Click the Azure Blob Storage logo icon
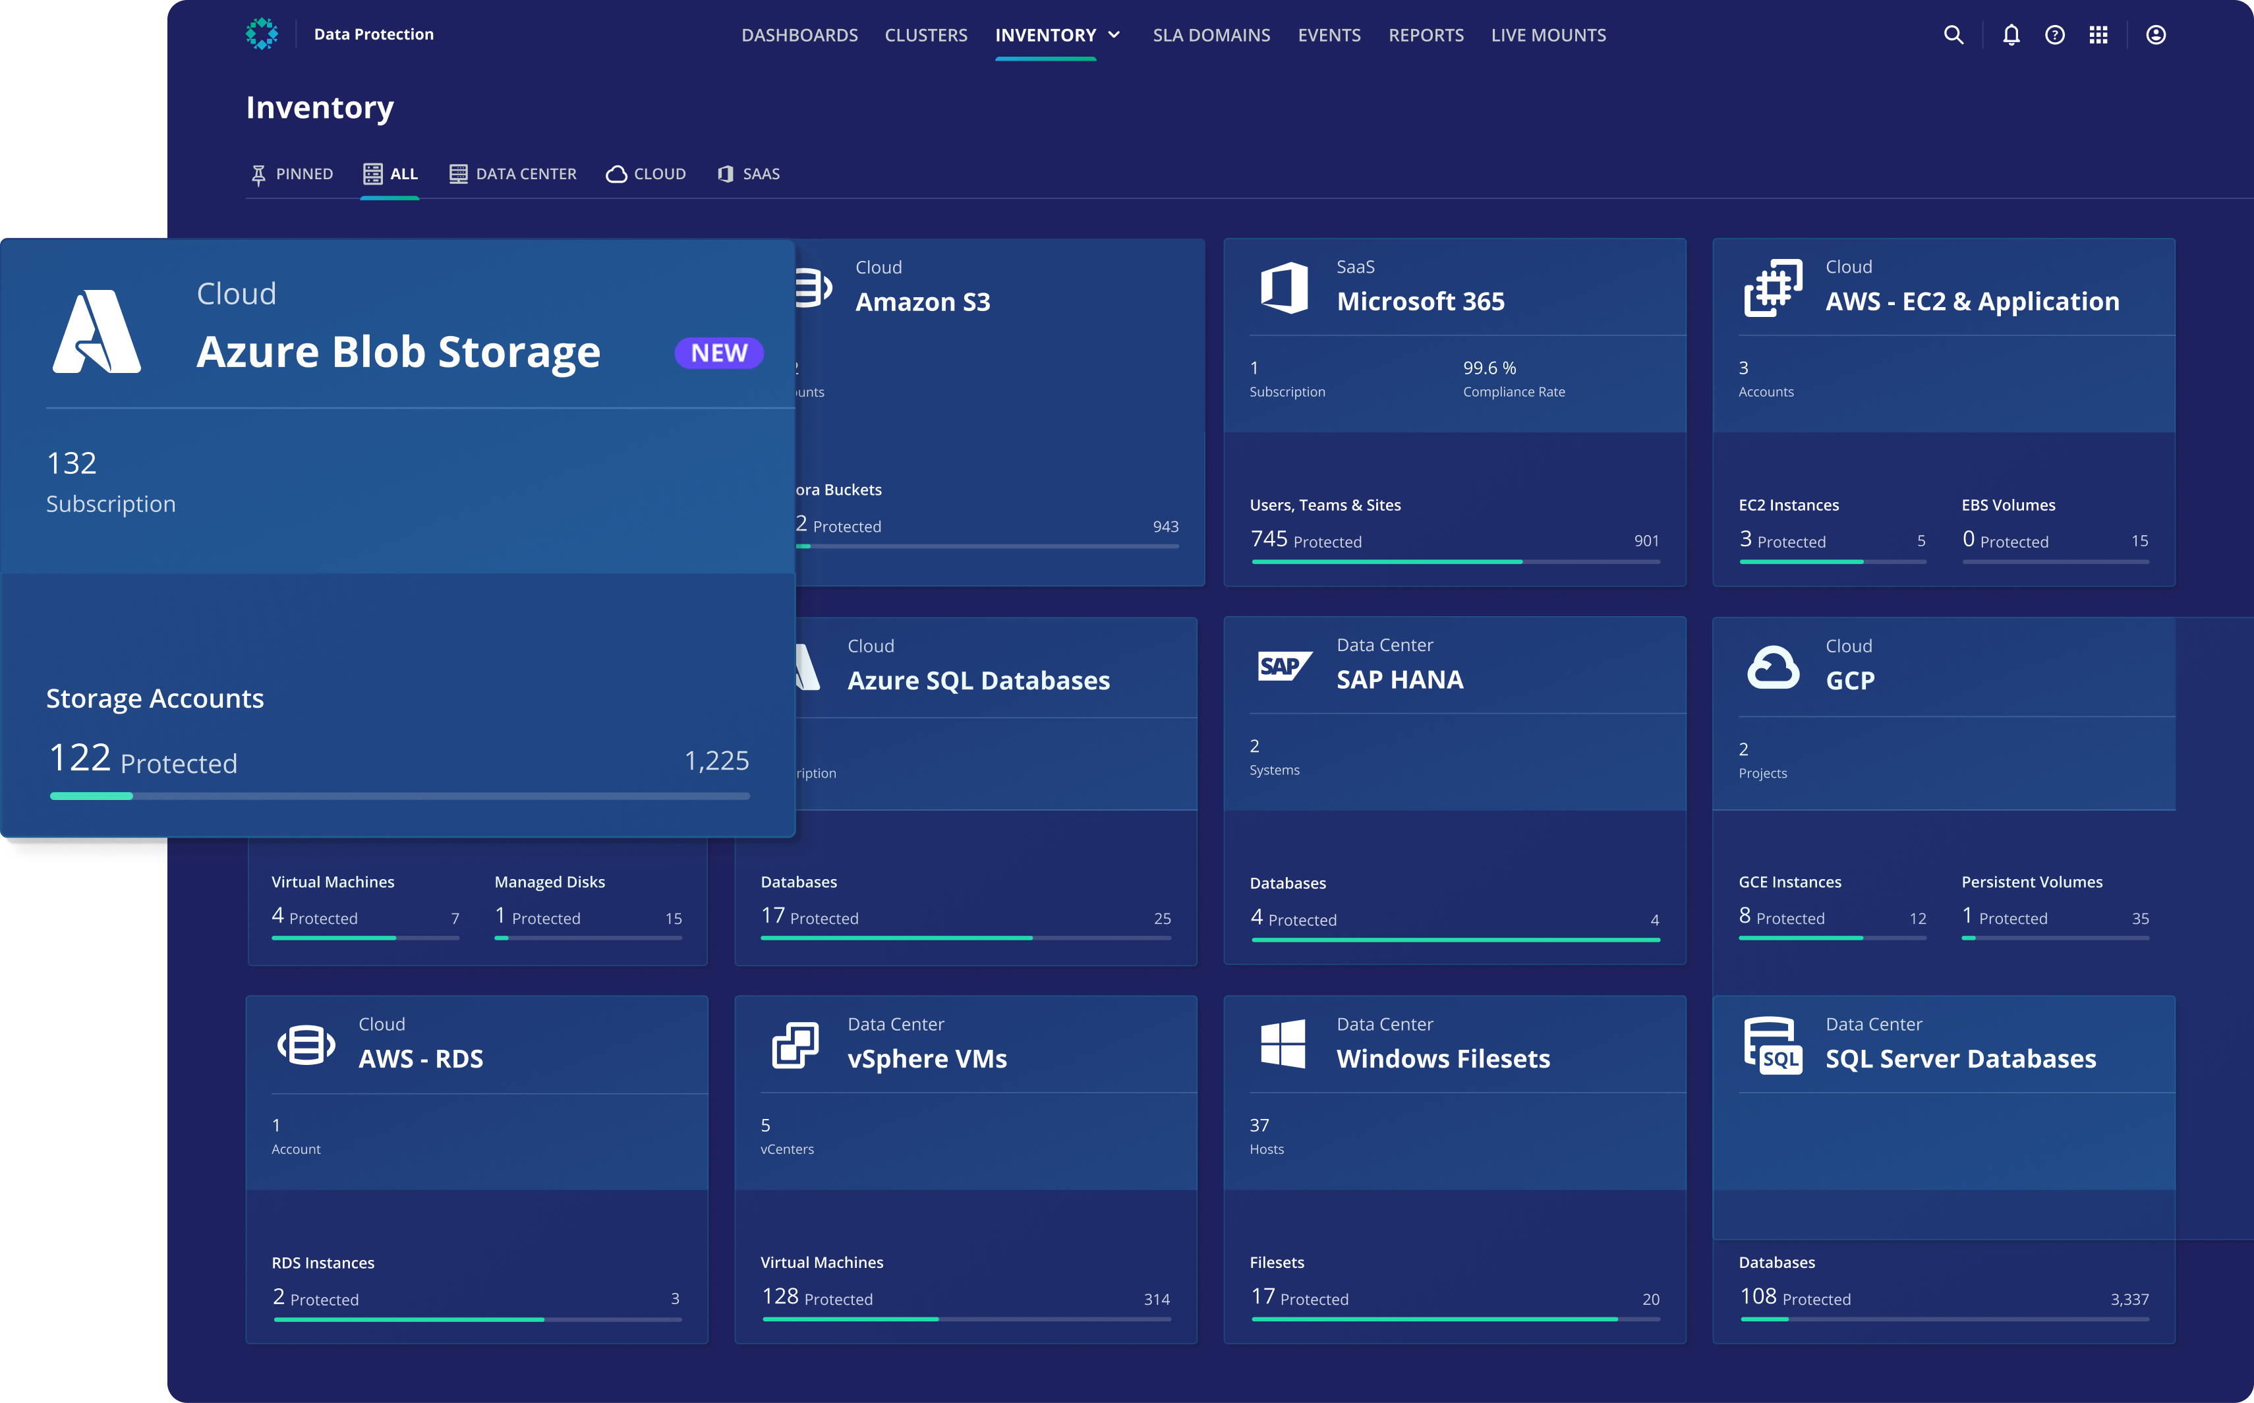The image size is (2254, 1403). point(96,331)
